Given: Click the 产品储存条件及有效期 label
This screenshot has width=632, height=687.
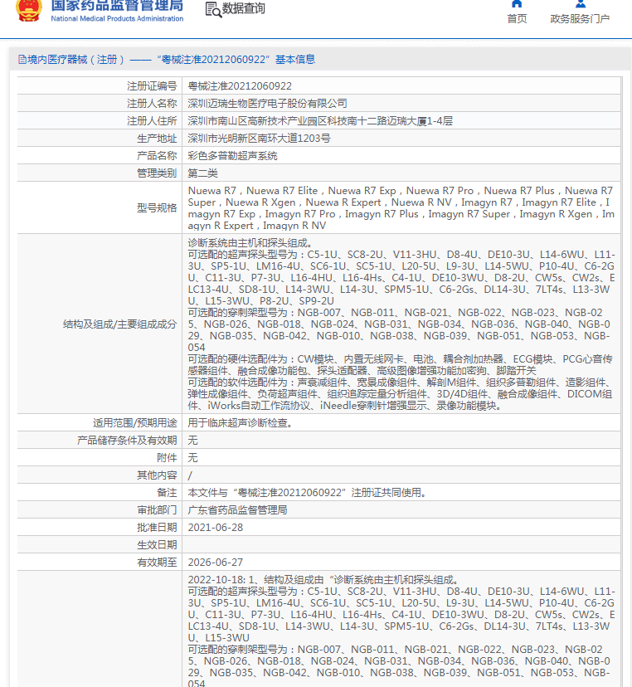Looking at the screenshot, I should [127, 441].
